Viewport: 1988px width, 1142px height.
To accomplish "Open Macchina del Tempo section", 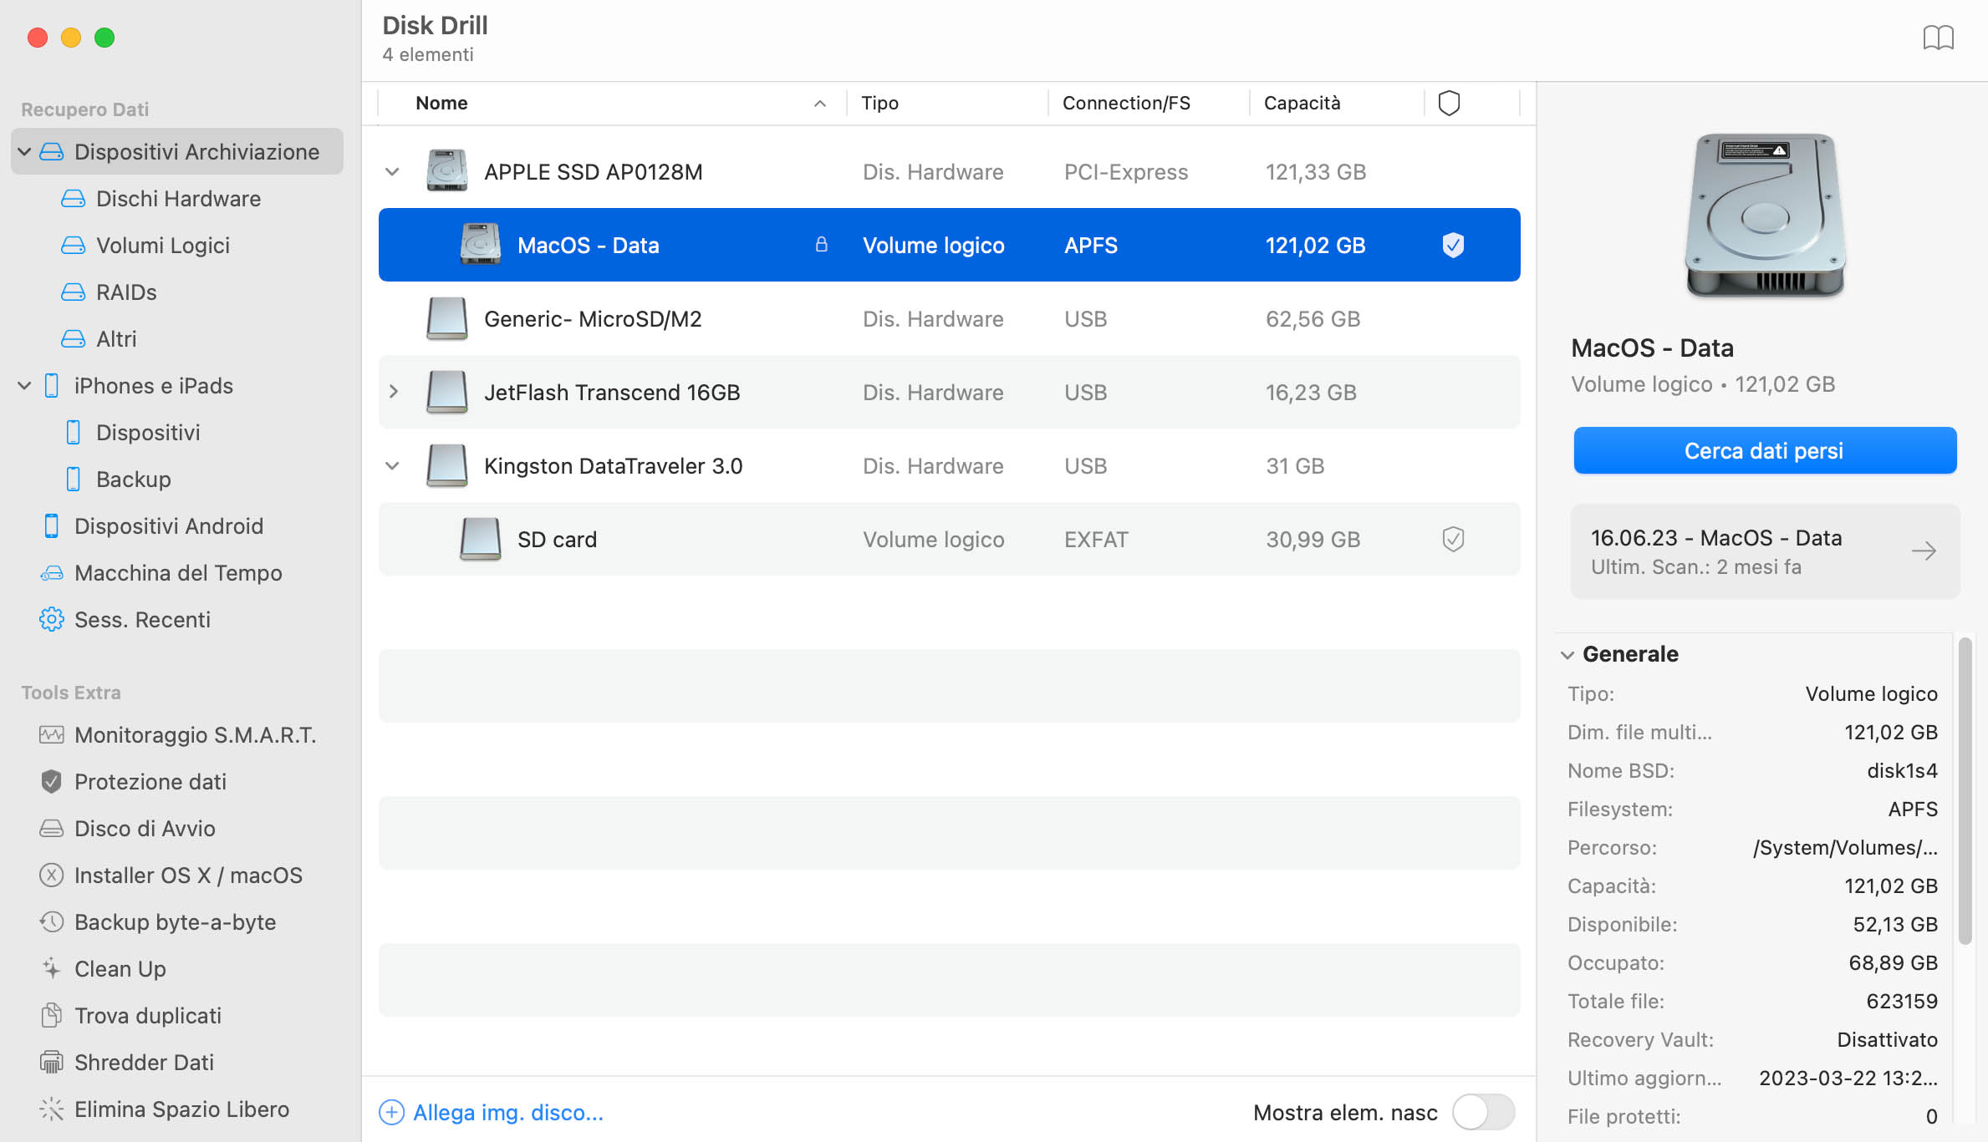I will pyautogui.click(x=178, y=573).
